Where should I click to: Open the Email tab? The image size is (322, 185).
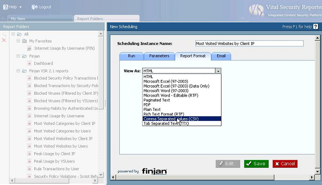click(x=221, y=56)
